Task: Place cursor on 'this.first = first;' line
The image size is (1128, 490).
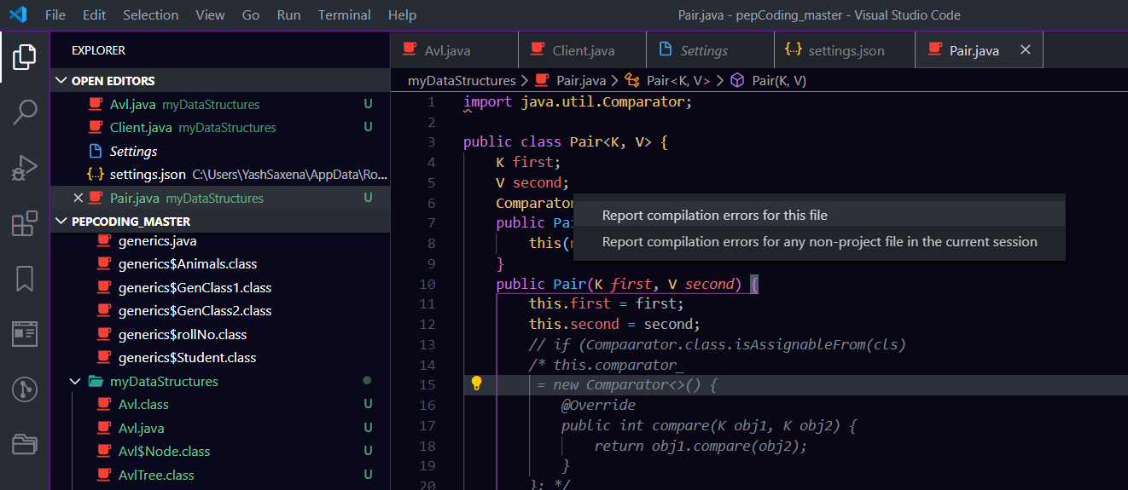Action: 607,303
